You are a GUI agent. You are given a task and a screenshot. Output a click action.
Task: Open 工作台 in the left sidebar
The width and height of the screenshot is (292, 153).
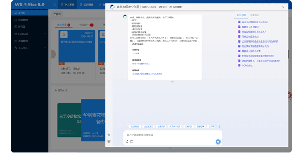click(x=30, y=13)
